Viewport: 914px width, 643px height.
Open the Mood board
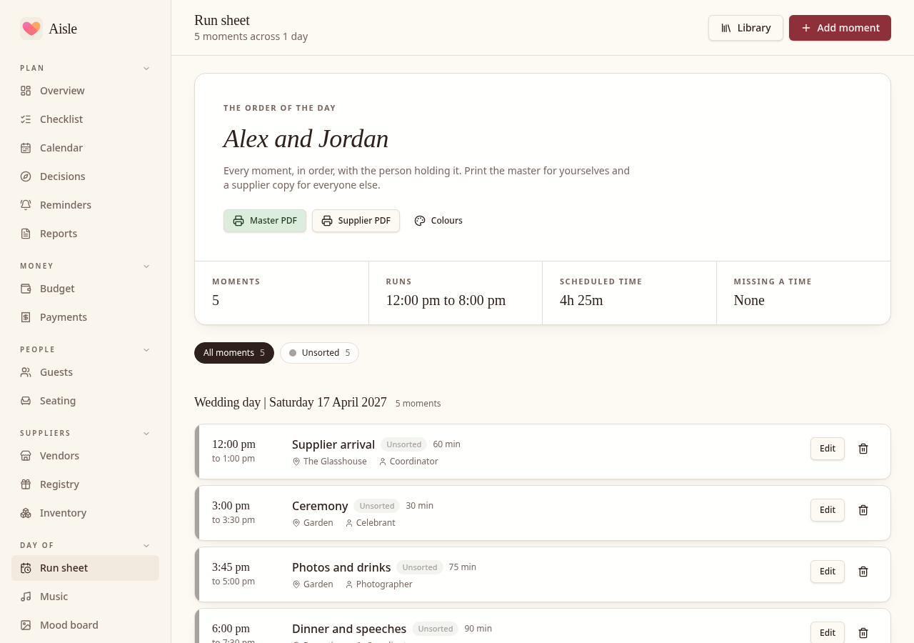click(x=85, y=625)
